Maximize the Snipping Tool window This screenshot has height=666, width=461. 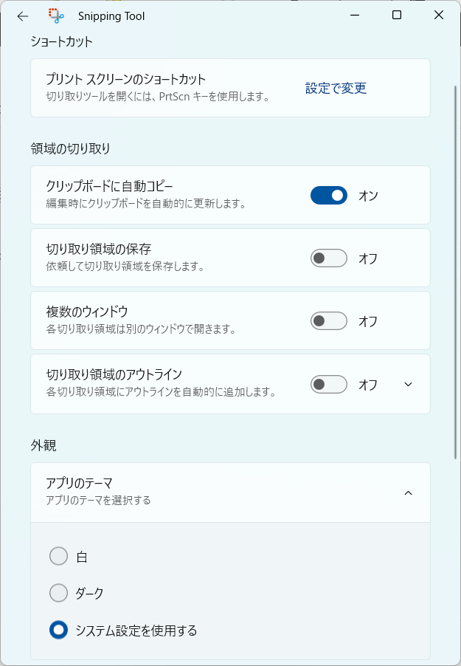pos(397,16)
